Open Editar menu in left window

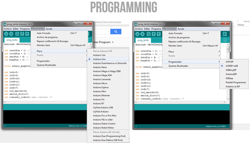(16, 29)
